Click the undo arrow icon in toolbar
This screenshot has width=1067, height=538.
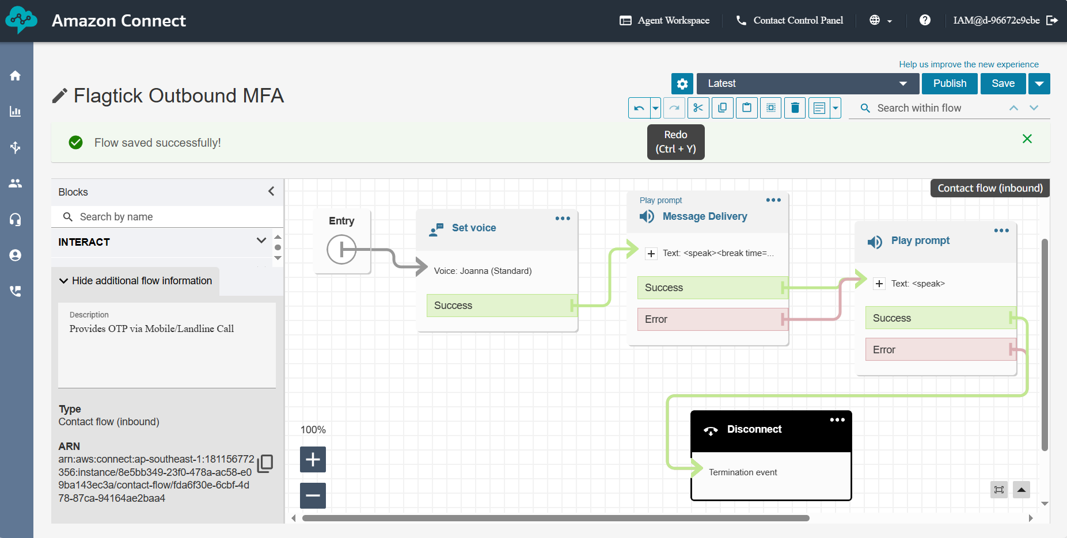pos(639,108)
